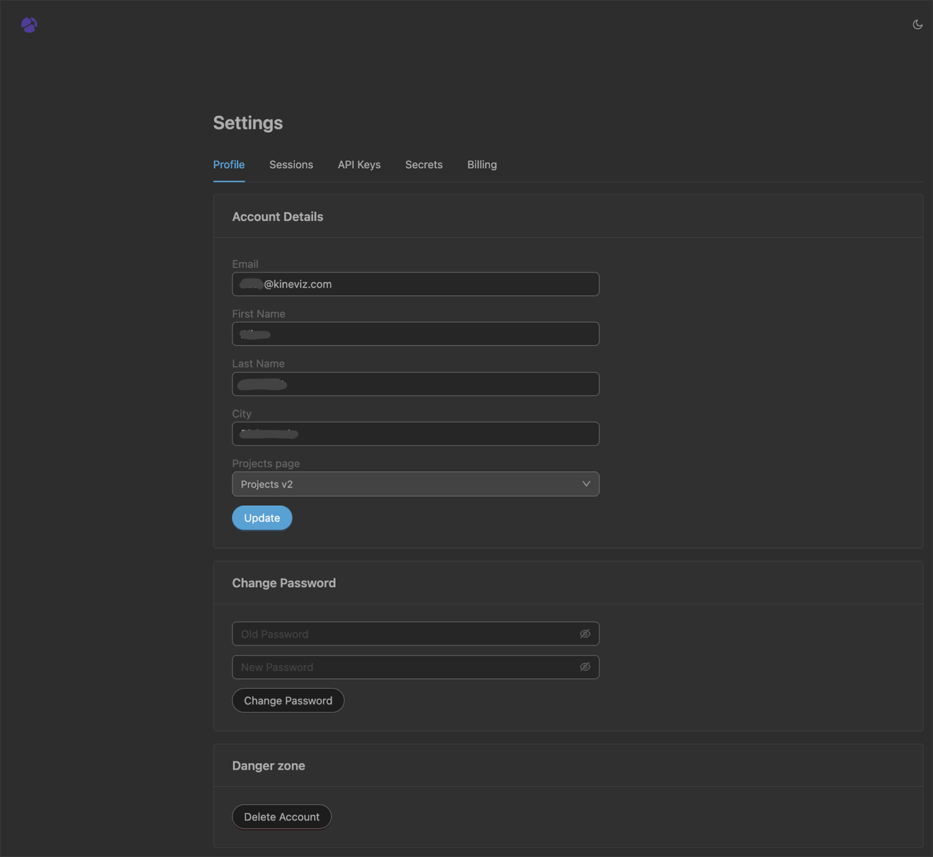The image size is (933, 857).
Task: Click the Projects page field label
Action: point(266,463)
